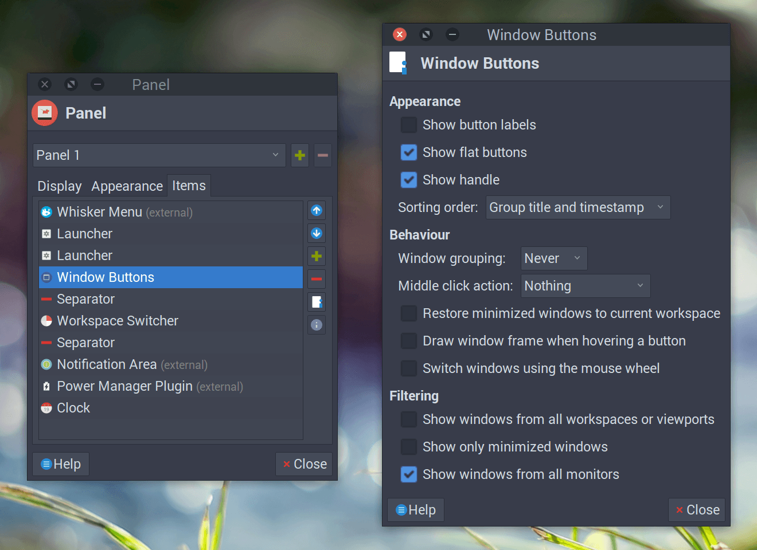
Task: Open Window grouping dropdown
Action: (x=554, y=258)
